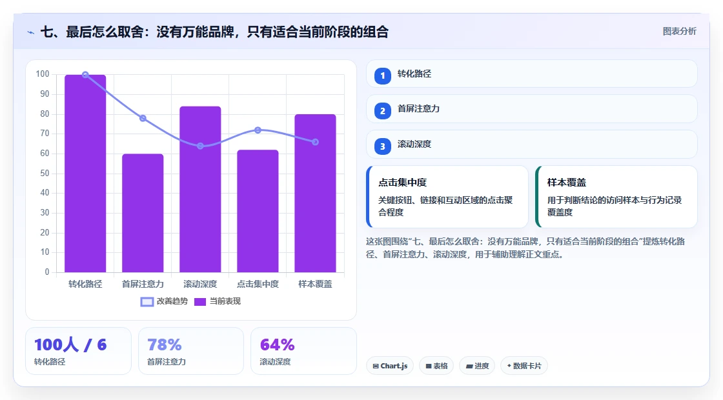The width and height of the screenshot is (723, 400).
Task: Click the 滚动深度 bar in the chart
Action: 200,190
